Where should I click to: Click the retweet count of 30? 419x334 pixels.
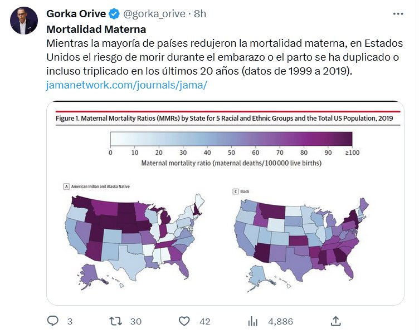pyautogui.click(x=135, y=321)
